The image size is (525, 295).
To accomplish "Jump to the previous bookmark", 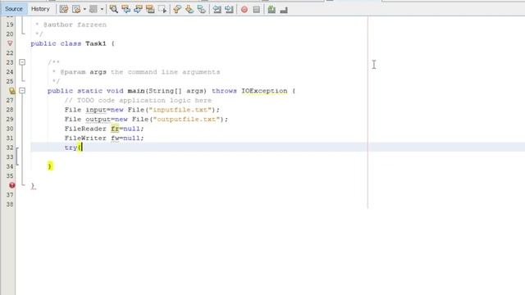I will tap(177, 9).
